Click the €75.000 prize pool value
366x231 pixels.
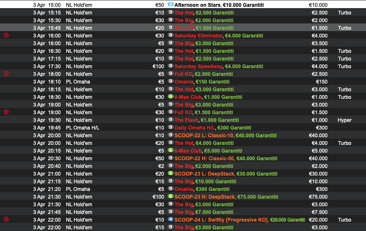pos(318,197)
